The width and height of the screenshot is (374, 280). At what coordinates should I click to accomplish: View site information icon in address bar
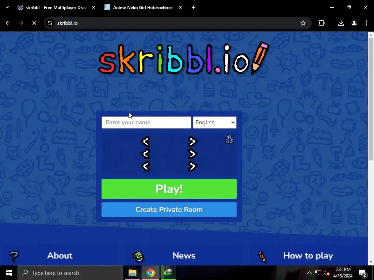tap(50, 23)
